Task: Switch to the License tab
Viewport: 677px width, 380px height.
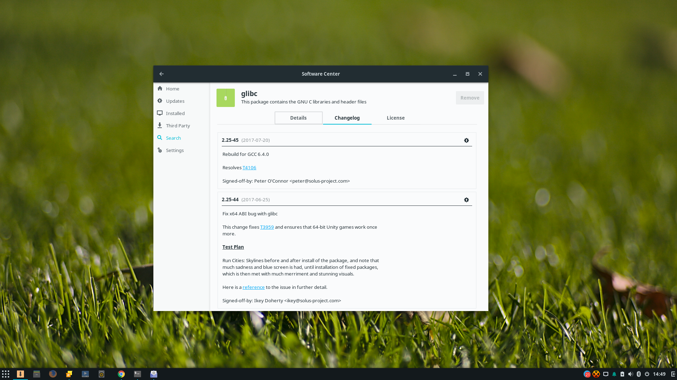Action: [396, 118]
